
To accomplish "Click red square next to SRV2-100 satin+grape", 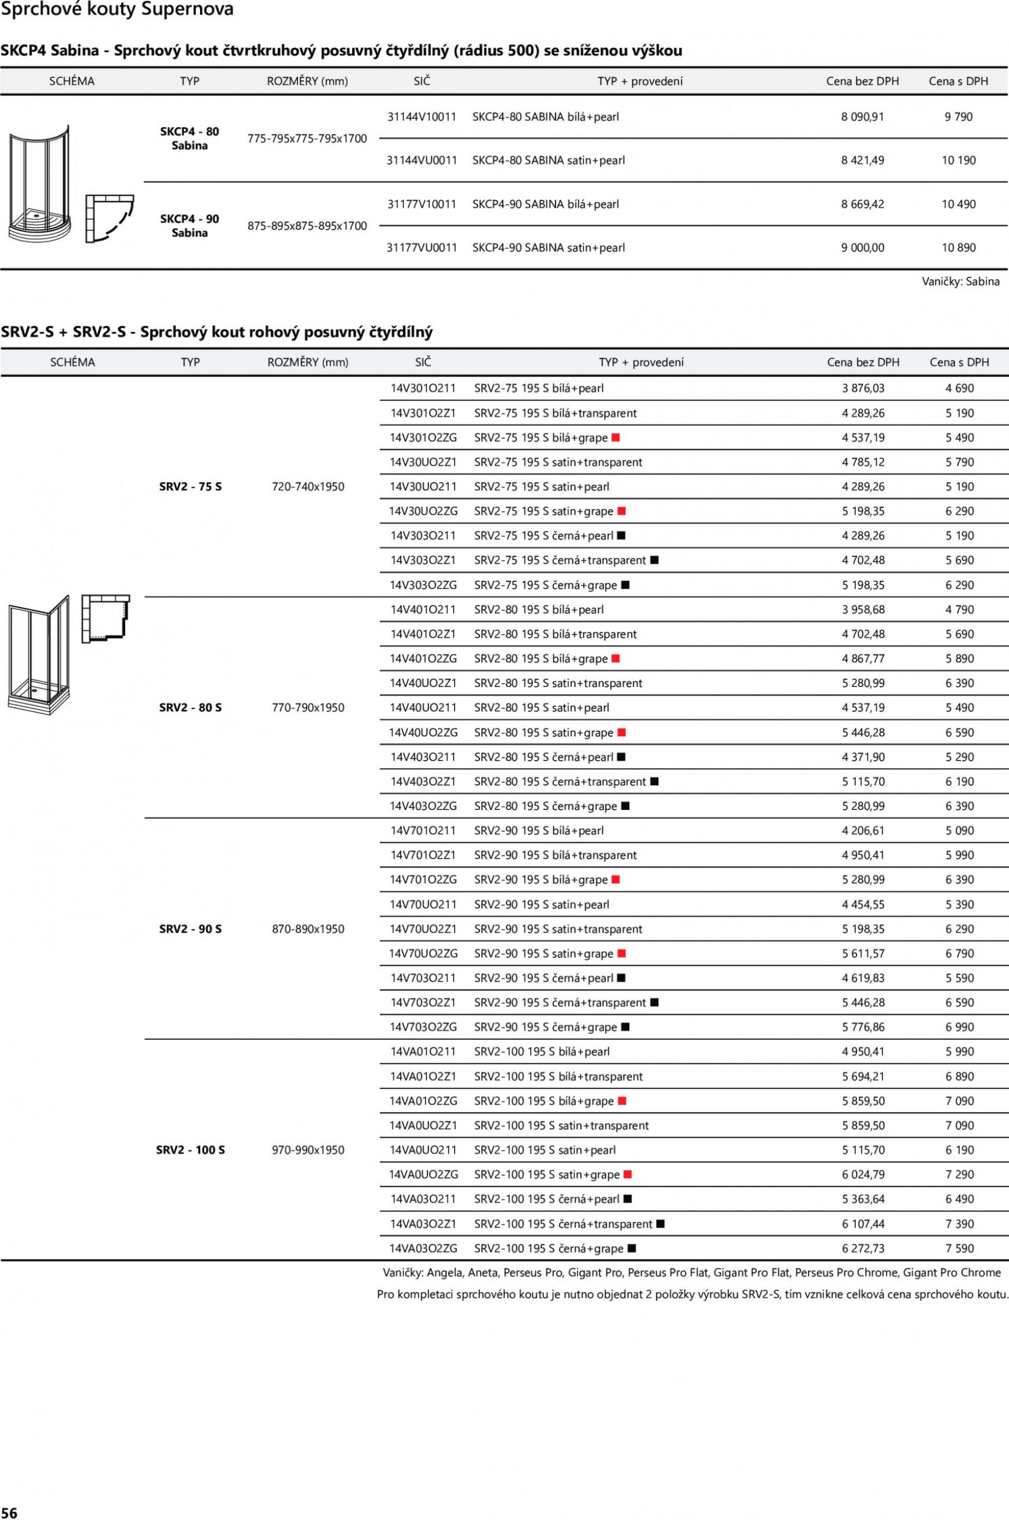I will (x=627, y=1174).
